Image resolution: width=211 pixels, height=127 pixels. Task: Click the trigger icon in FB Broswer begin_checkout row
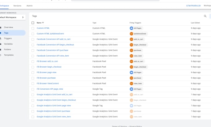pos(131,67)
